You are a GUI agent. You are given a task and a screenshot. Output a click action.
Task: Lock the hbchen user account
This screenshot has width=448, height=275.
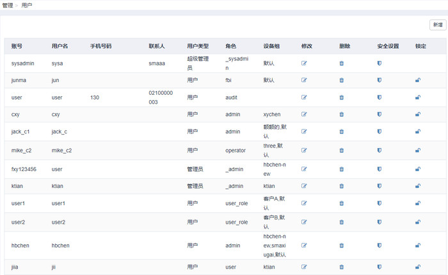(x=418, y=246)
